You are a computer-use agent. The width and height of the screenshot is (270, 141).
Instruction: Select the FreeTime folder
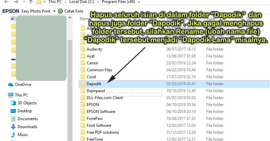(x=95, y=139)
